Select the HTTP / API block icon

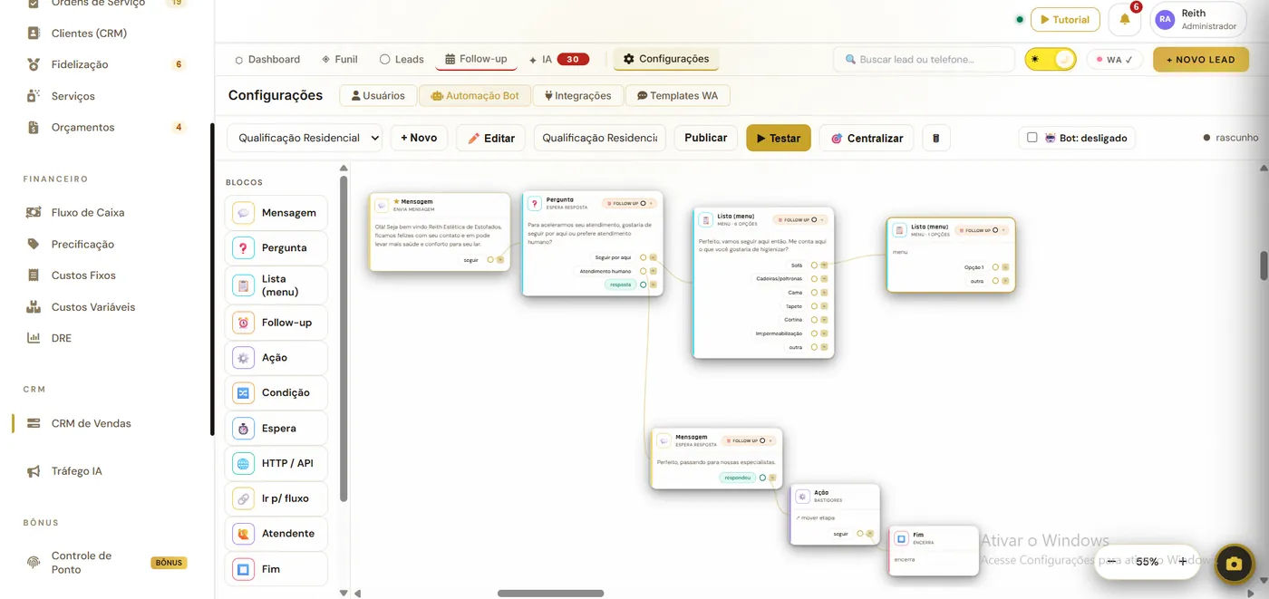[x=243, y=463]
